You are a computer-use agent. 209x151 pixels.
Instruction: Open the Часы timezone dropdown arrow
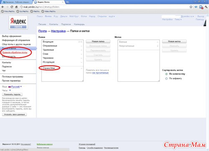(10, 91)
